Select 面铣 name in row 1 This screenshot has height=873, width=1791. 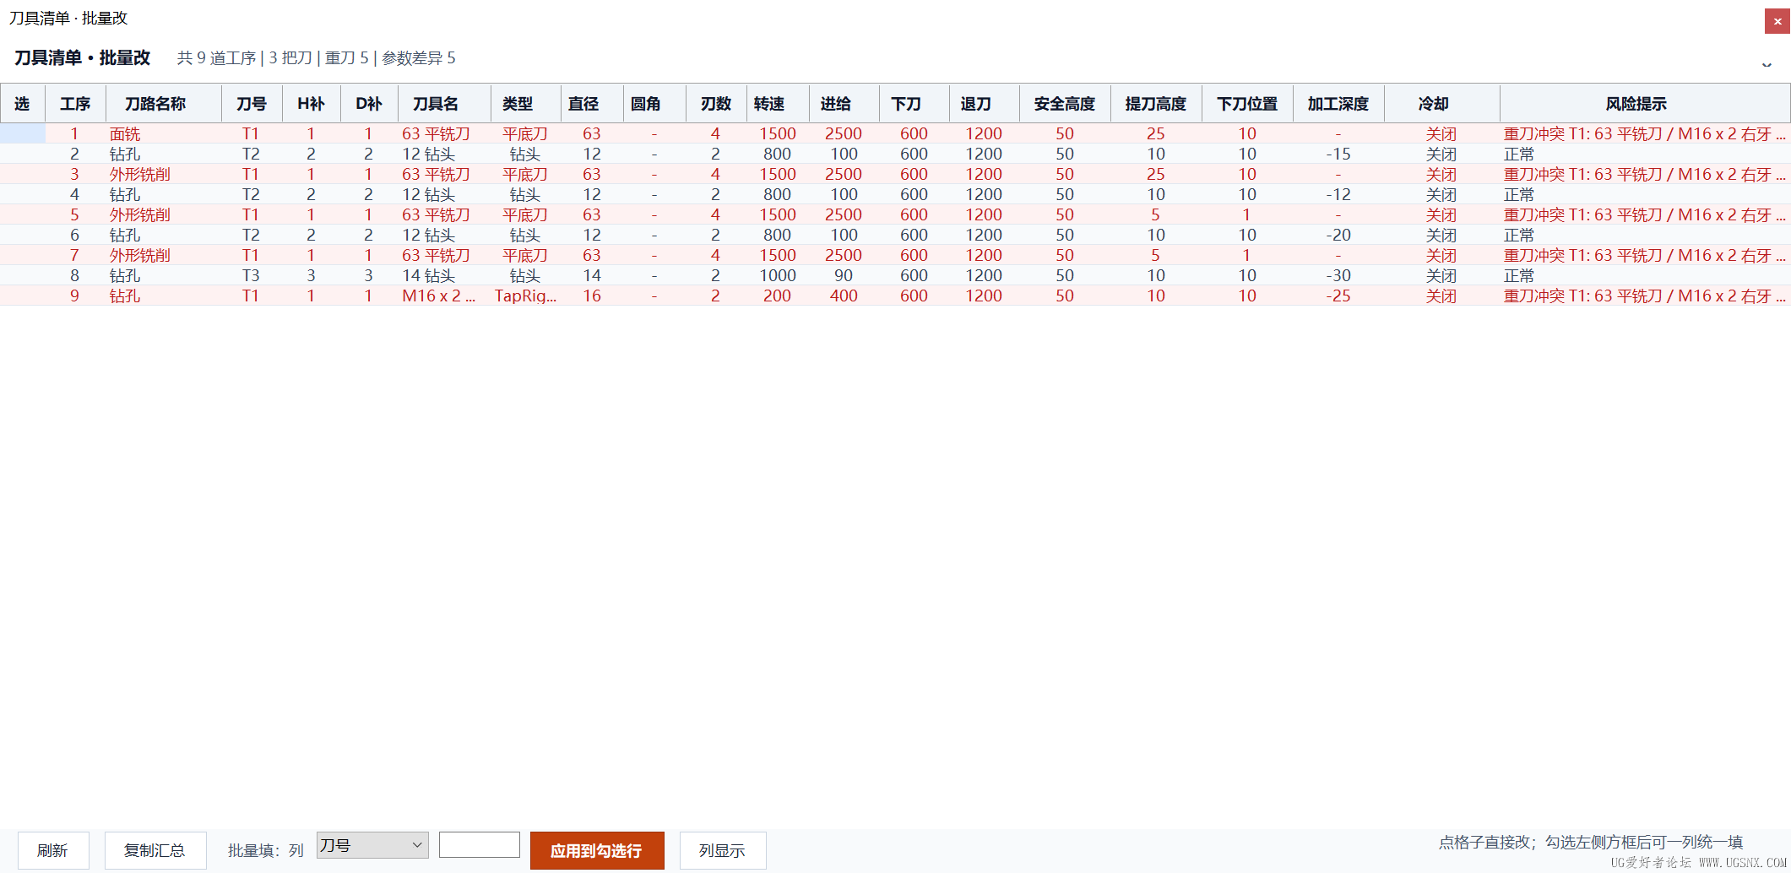125,133
